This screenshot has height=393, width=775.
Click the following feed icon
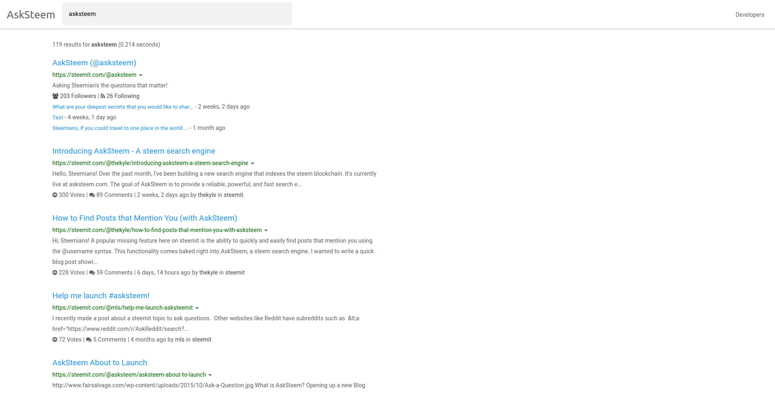click(x=103, y=96)
